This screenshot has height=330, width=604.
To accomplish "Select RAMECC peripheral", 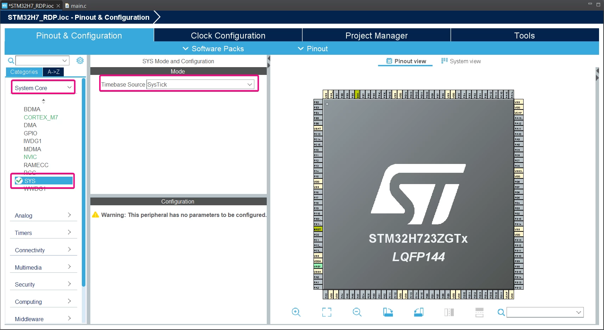I will click(x=36, y=165).
